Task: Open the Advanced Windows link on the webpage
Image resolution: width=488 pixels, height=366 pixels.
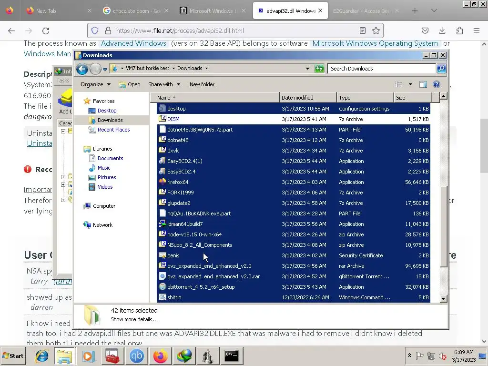Action: [133, 43]
